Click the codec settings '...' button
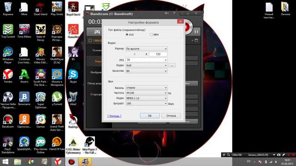This screenshot has width=296, height=166. [x=172, y=65]
